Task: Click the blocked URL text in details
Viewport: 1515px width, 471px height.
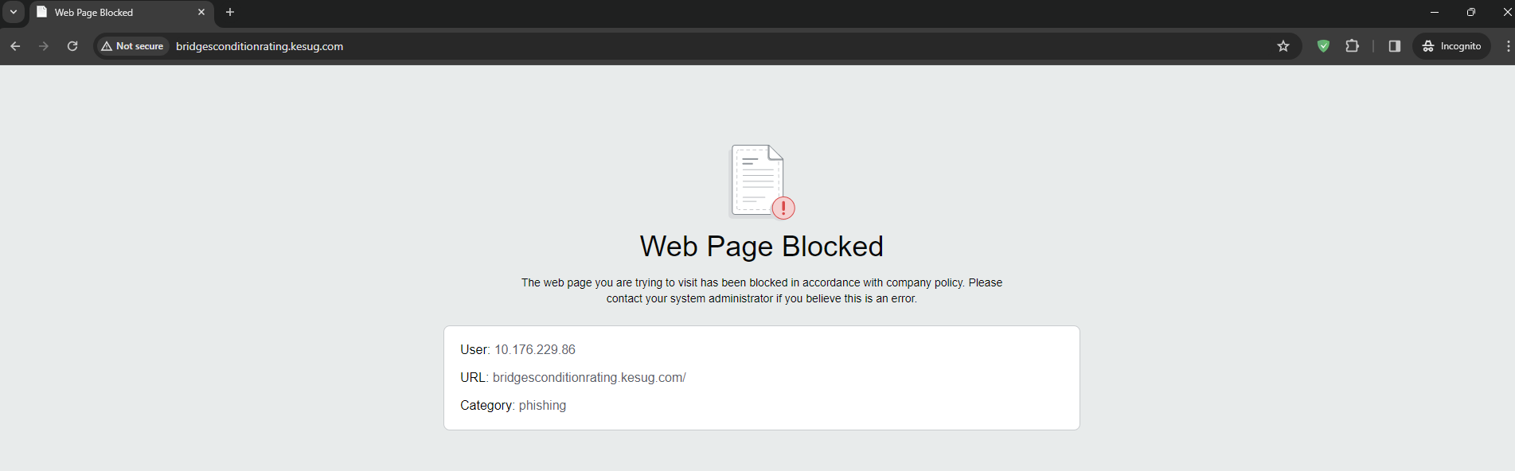Action: 589,378
